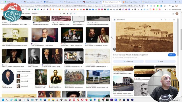Screen dimensions: 182x102
Task: Click inside the Google search text field
Action: point(40,14)
